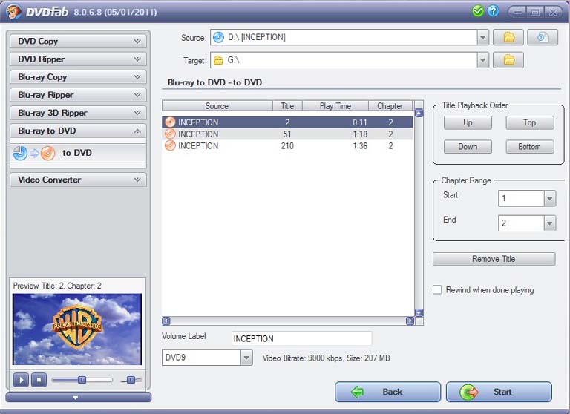Start the Blu-ray to DVD conversion
The height and width of the screenshot is (414, 570).
click(499, 392)
